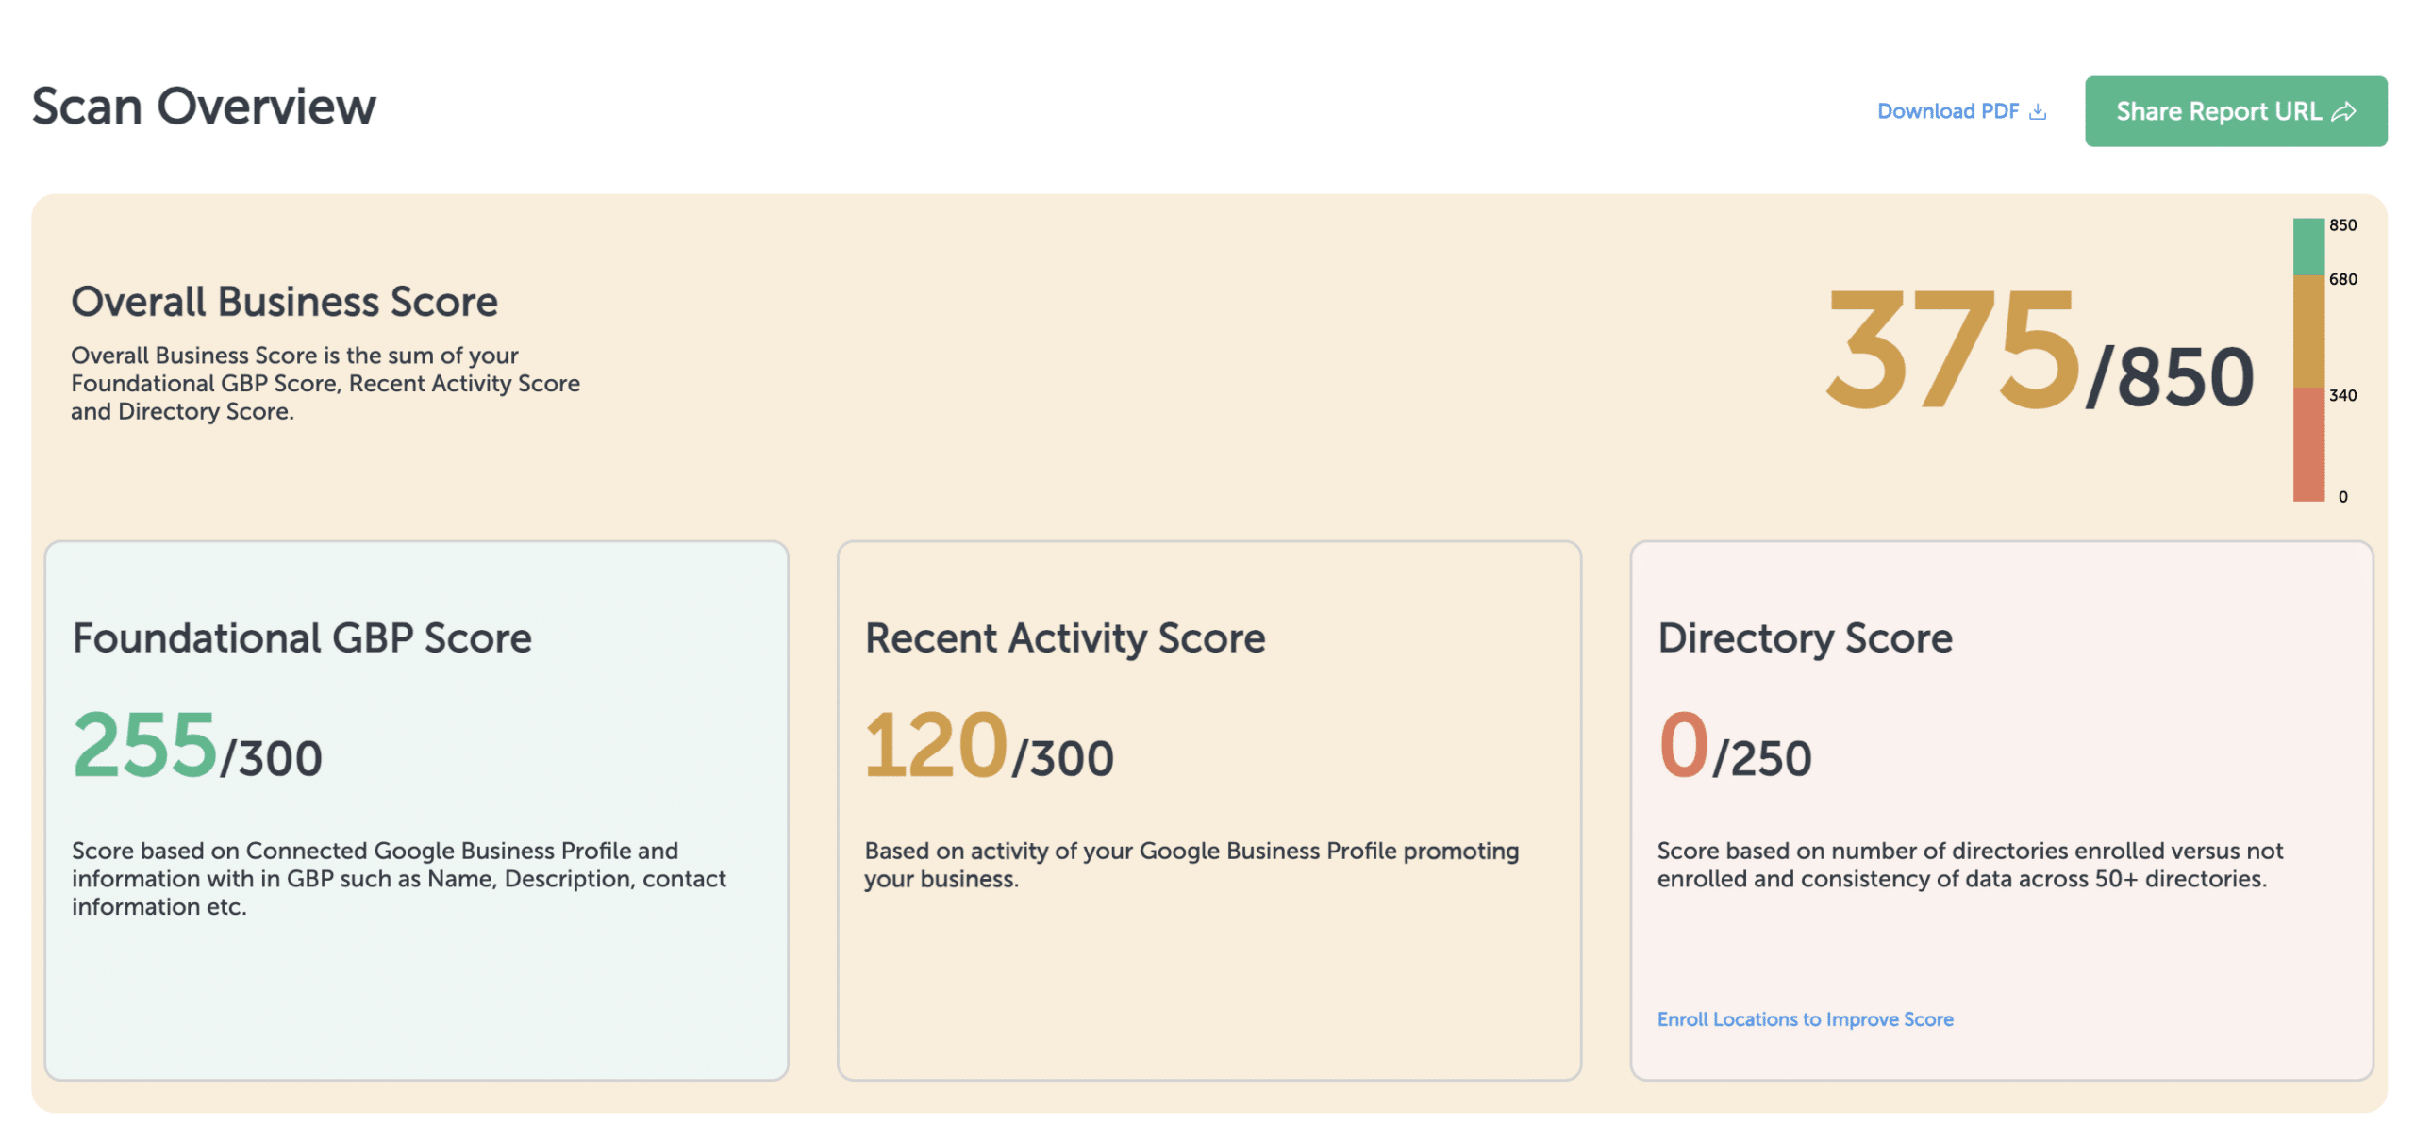Click the 0/250 directory score value

(x=1734, y=746)
